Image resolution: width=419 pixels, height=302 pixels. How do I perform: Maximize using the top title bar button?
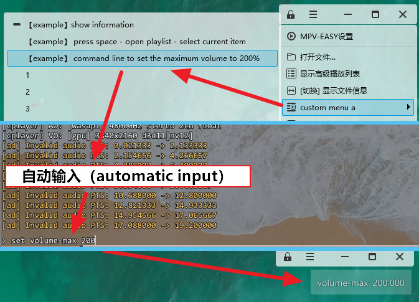click(375, 14)
